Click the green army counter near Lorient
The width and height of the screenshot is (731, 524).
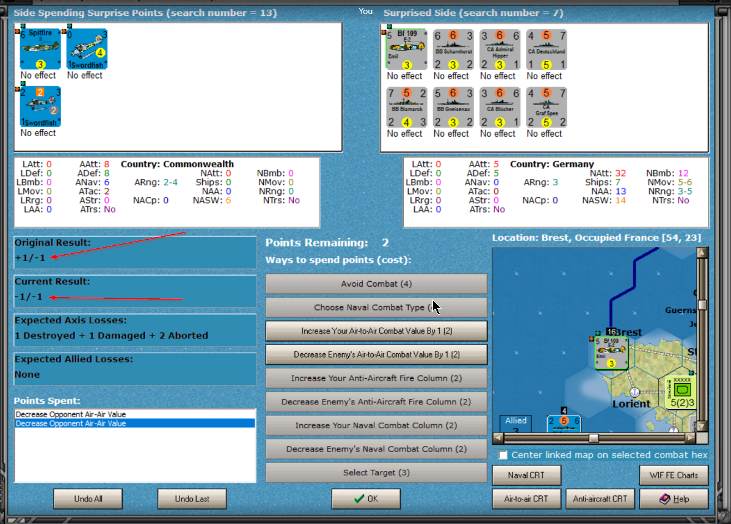[x=681, y=393]
